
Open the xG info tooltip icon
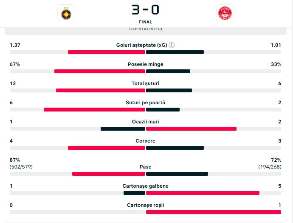172,45
